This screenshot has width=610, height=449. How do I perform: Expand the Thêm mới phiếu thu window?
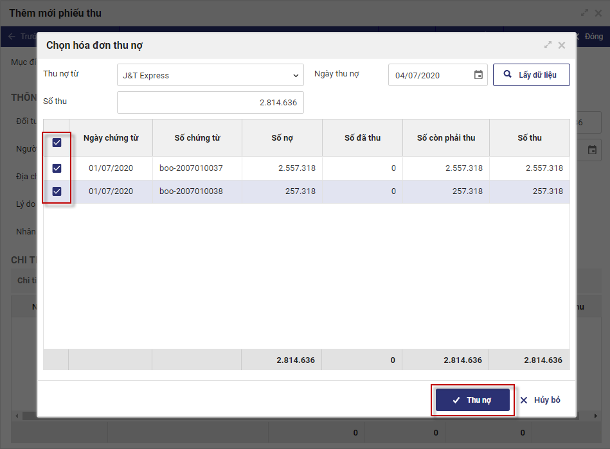click(x=584, y=13)
